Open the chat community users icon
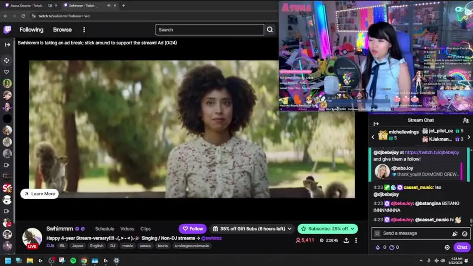Viewport: 473px width, 266px height. [466, 120]
